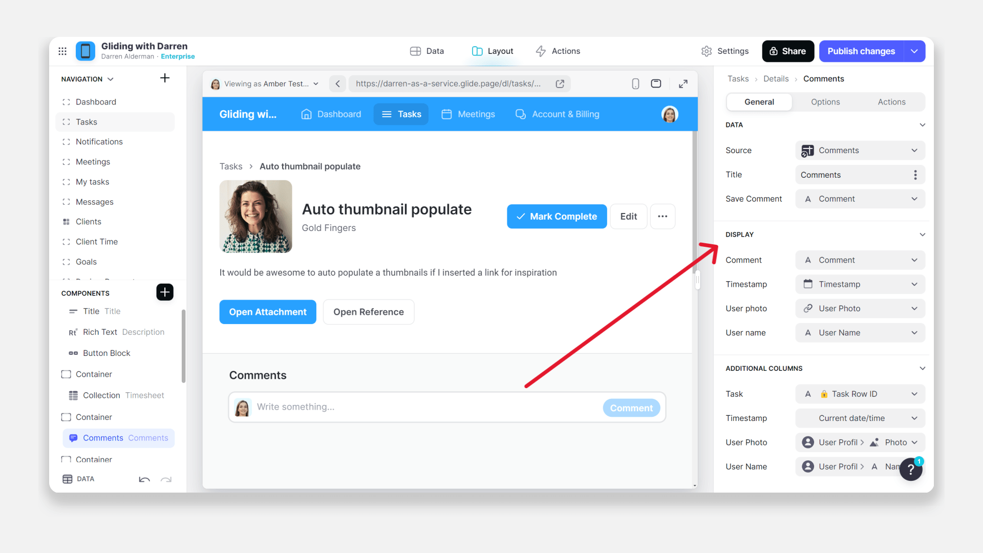
Task: Add a new component with plus button
Action: tap(164, 292)
